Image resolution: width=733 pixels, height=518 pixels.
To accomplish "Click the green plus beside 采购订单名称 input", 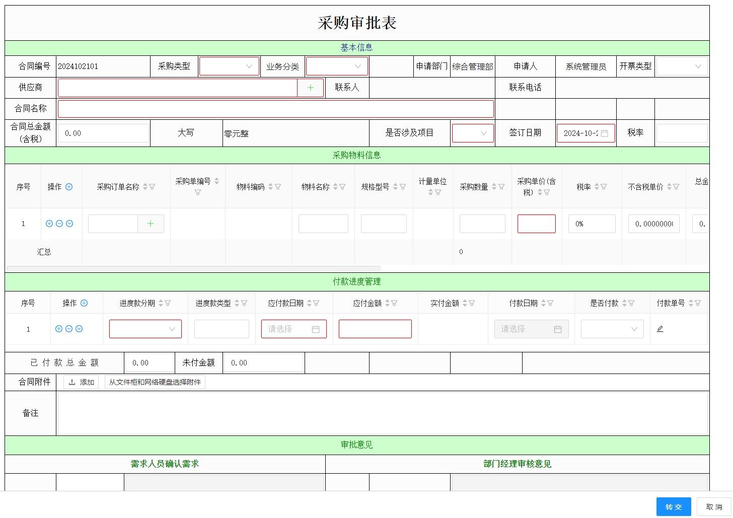I will click(x=151, y=224).
